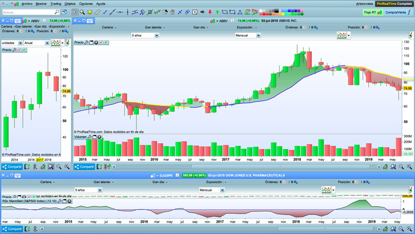Open the Trading menu
The height and width of the screenshot is (234, 415).
tap(56, 4)
